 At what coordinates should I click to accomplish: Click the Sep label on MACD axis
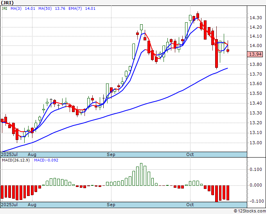(111, 205)
